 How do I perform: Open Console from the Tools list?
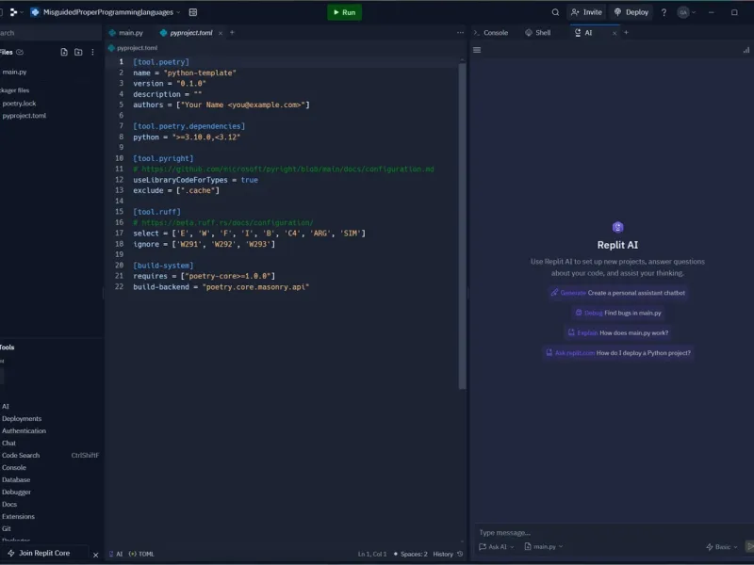tap(14, 467)
